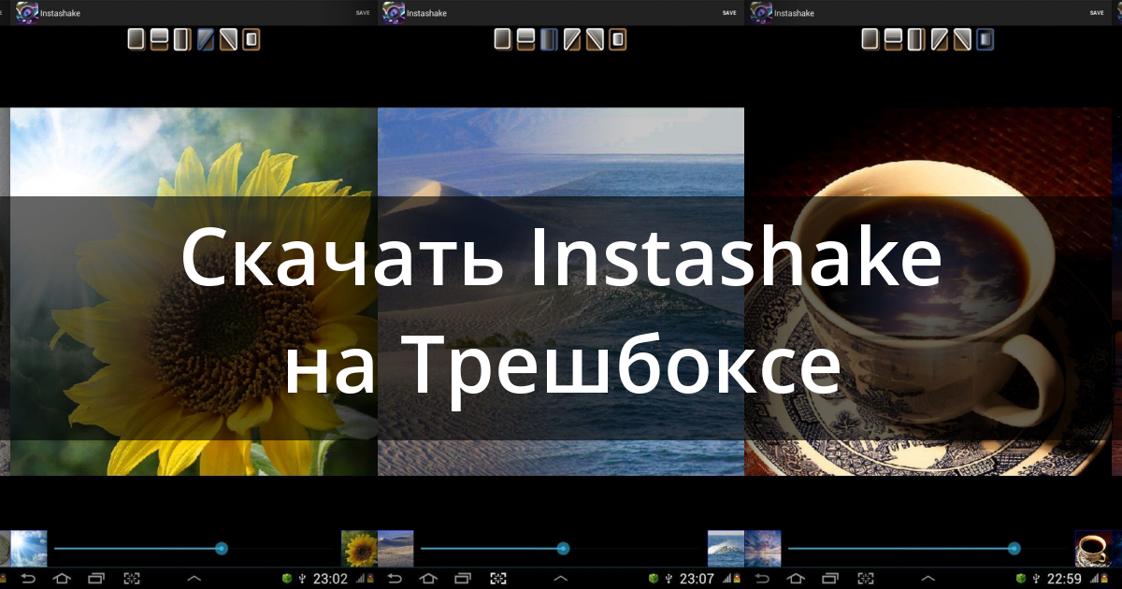
Task: Select vertical split blend in coffee screenshot
Action: click(916, 39)
